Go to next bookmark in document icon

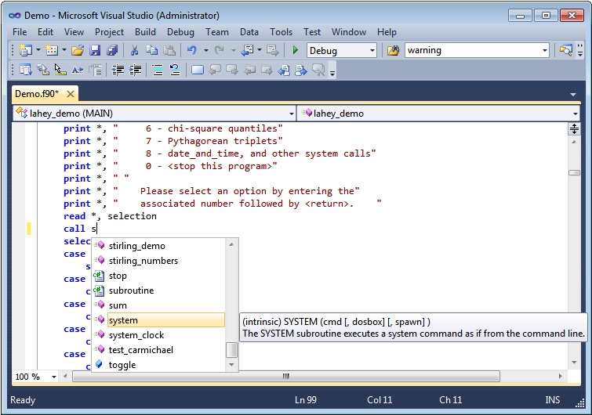point(301,70)
